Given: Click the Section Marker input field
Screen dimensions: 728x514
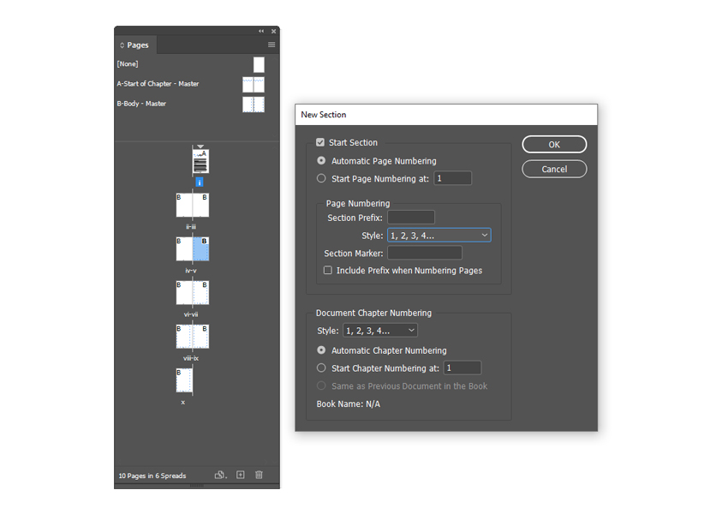Looking at the screenshot, I should point(424,253).
